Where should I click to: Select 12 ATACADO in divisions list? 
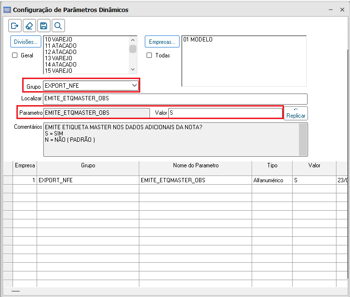pyautogui.click(x=61, y=52)
